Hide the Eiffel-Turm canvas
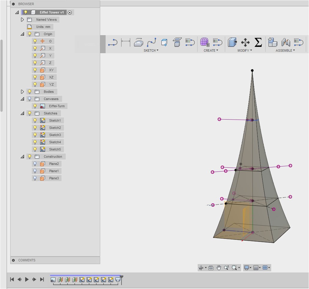The image size is (309, 289). (35, 106)
